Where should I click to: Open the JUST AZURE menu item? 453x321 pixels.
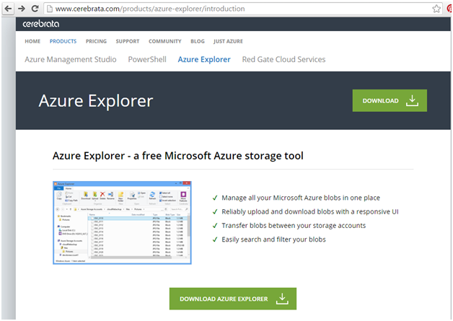tap(228, 41)
